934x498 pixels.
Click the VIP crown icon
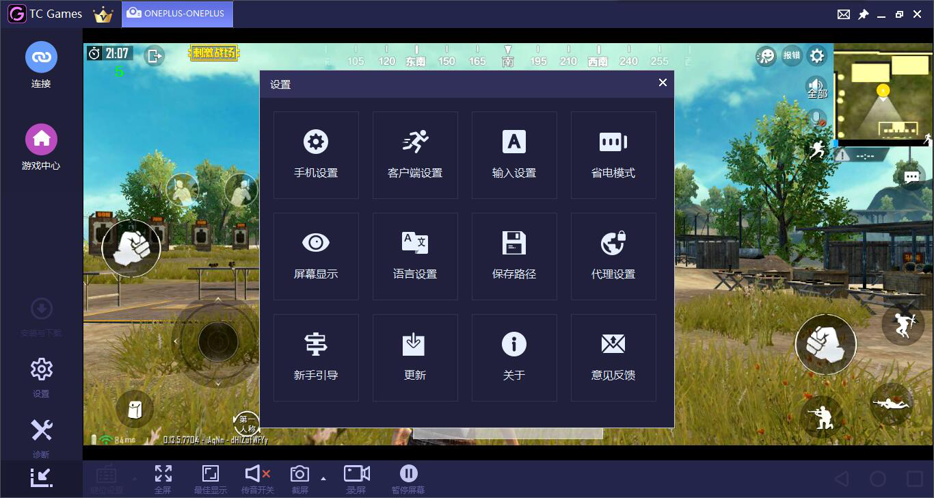[103, 14]
